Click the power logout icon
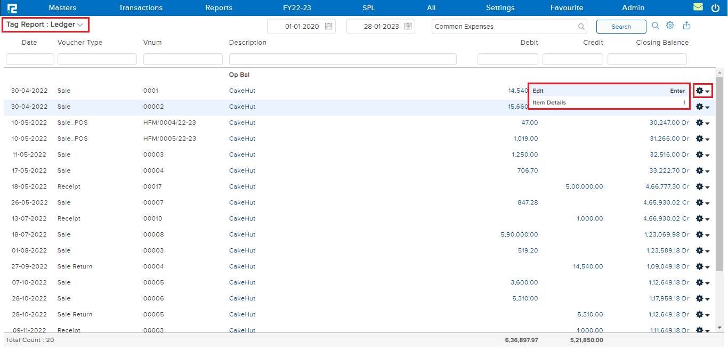Image resolution: width=728 pixels, height=350 pixels. [x=715, y=8]
